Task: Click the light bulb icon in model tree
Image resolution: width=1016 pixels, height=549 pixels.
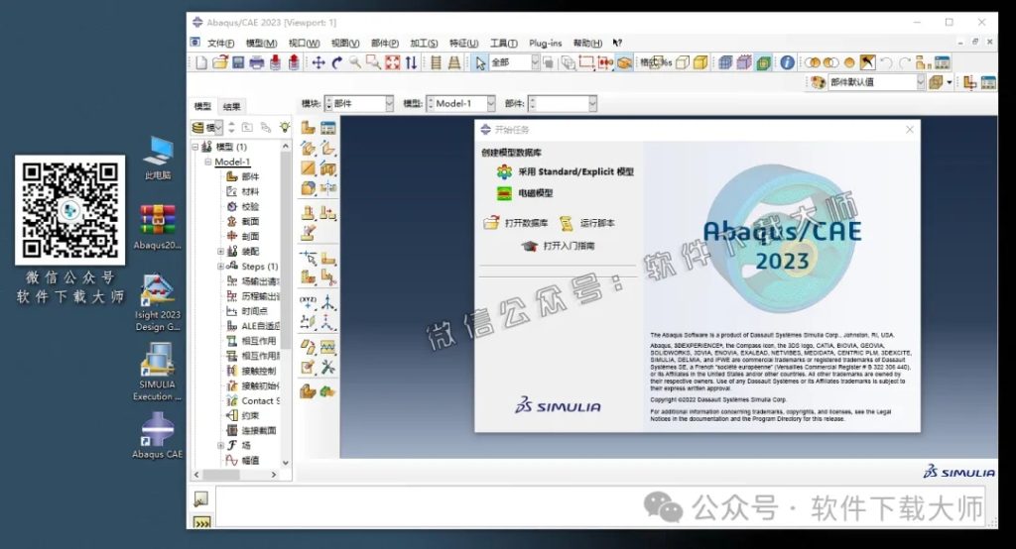Action: point(285,127)
